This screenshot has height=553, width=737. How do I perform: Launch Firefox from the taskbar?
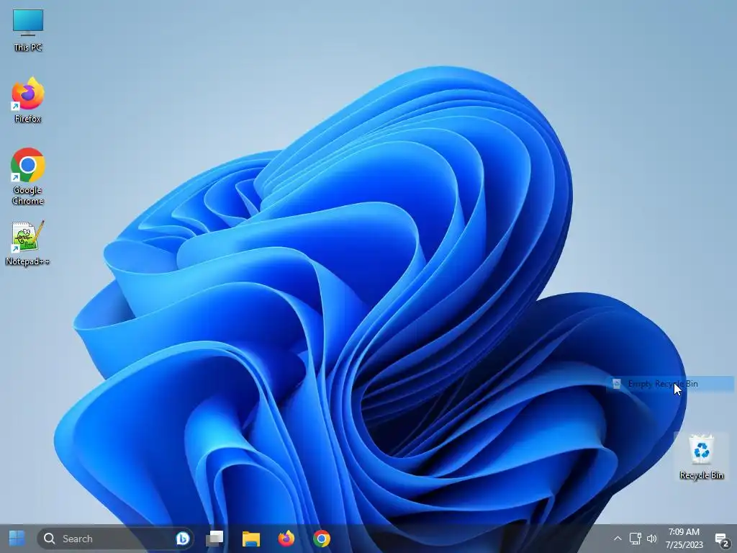click(x=286, y=539)
